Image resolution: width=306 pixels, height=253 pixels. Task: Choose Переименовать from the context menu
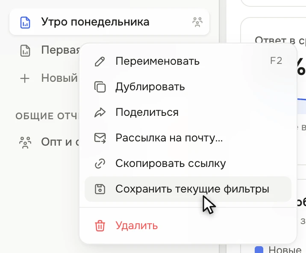(x=188, y=61)
